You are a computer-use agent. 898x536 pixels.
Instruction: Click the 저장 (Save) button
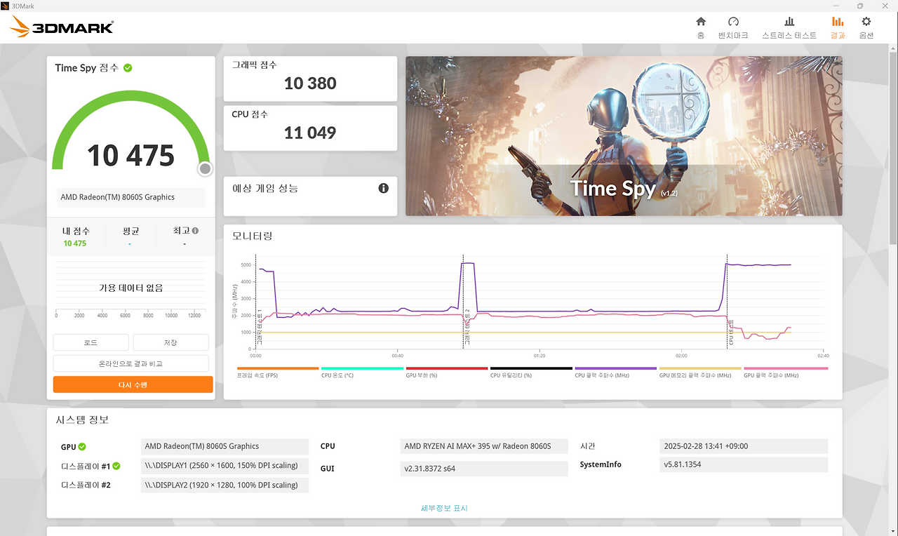pyautogui.click(x=170, y=342)
